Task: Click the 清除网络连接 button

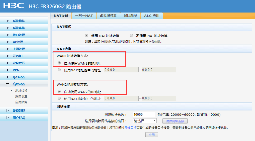Action: click(x=175, y=121)
